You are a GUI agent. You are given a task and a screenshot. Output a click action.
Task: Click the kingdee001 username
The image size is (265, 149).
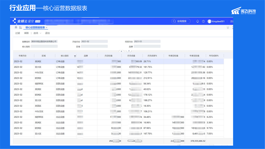tap(218, 21)
